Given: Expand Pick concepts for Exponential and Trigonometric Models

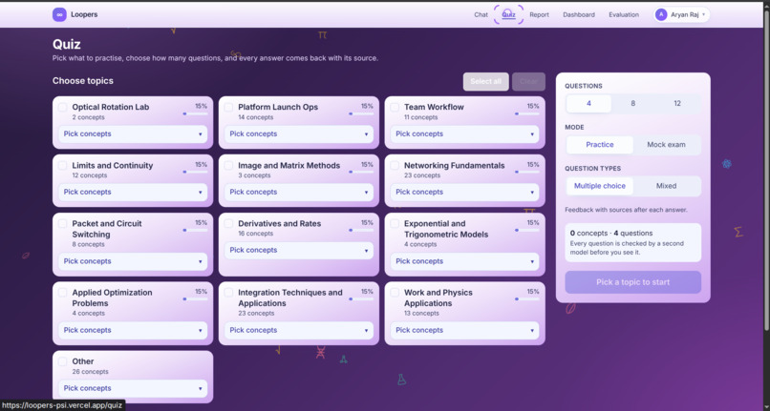Looking at the screenshot, I should (x=464, y=261).
